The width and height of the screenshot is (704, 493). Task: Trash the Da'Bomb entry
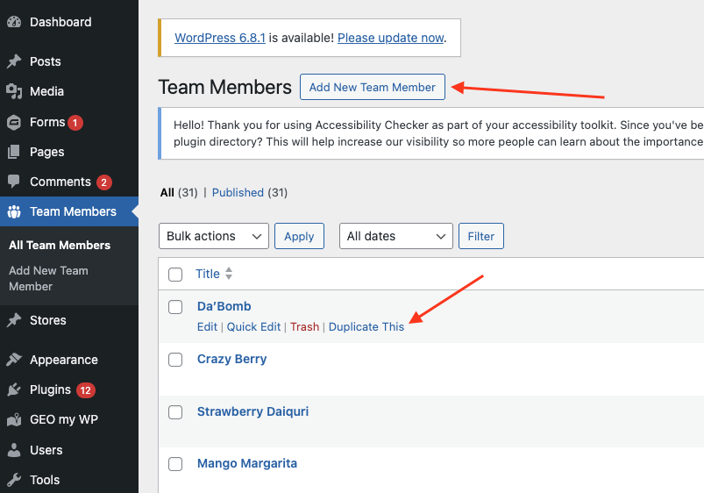click(304, 326)
